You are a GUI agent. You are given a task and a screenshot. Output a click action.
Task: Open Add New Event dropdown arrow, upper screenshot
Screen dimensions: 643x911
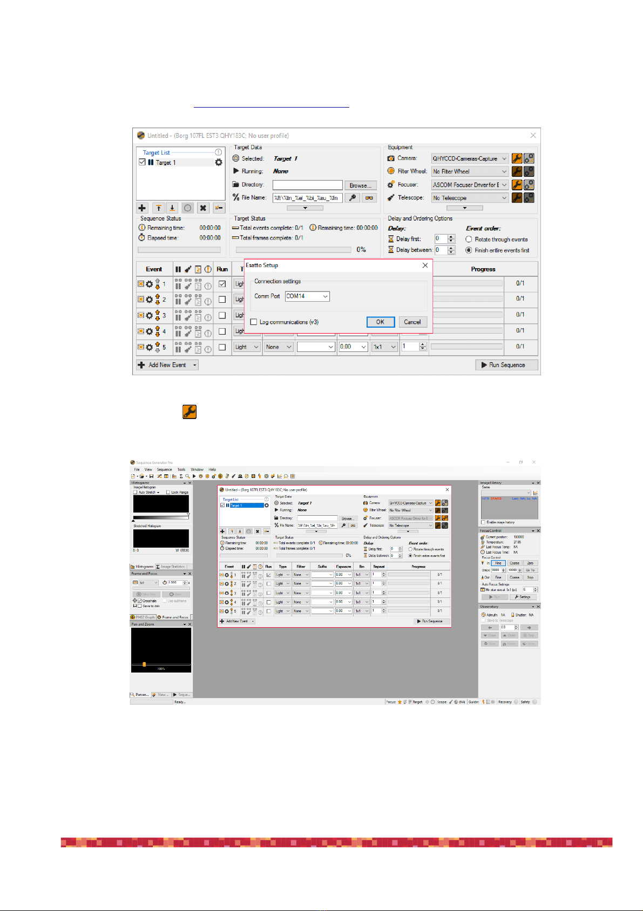tap(194, 365)
